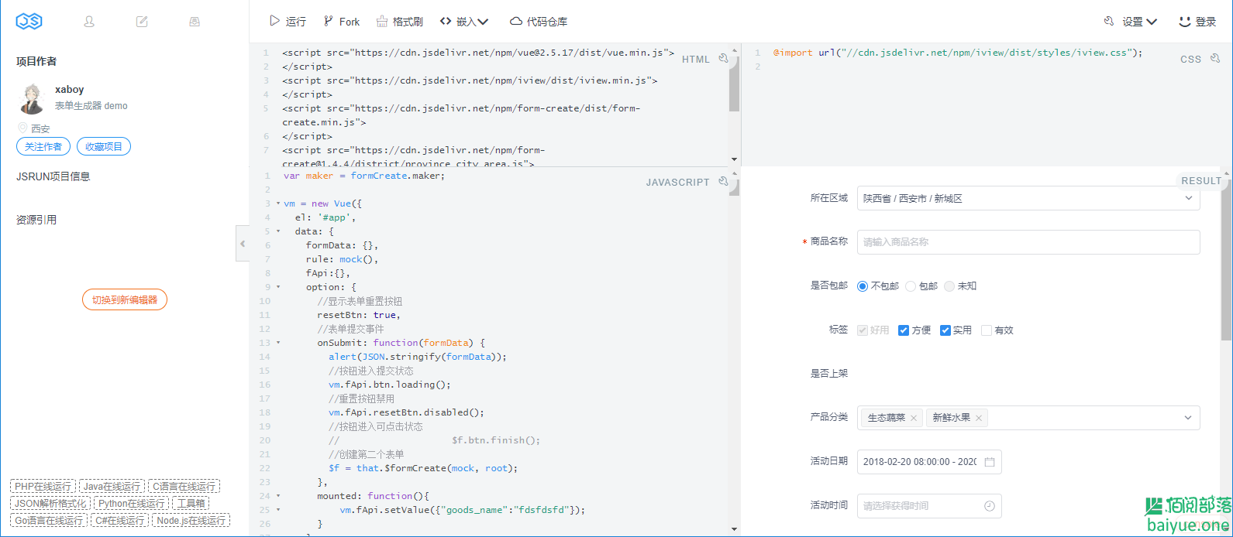Screen dimensions: 1233x537
Task: Fold code at line 5 data
Action: pyautogui.click(x=278, y=231)
